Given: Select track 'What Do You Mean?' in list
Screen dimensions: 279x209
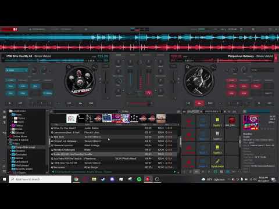Looking at the screenshot, I should (x=114, y=128).
